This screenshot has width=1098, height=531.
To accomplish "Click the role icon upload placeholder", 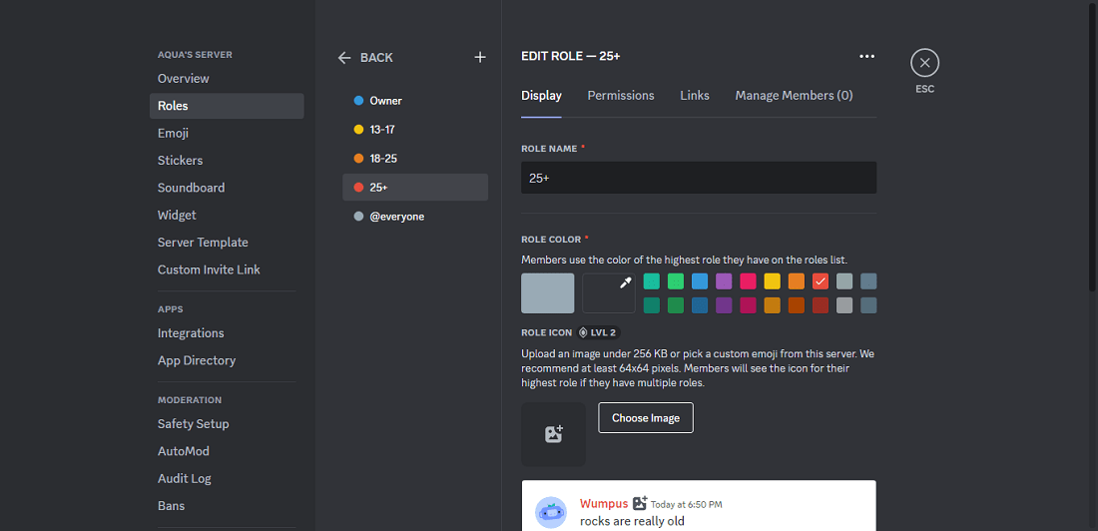I will coord(553,434).
